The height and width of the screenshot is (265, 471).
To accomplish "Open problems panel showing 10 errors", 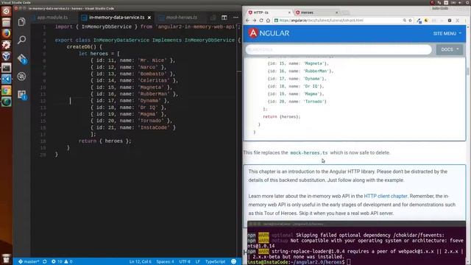I will [x=62, y=262].
